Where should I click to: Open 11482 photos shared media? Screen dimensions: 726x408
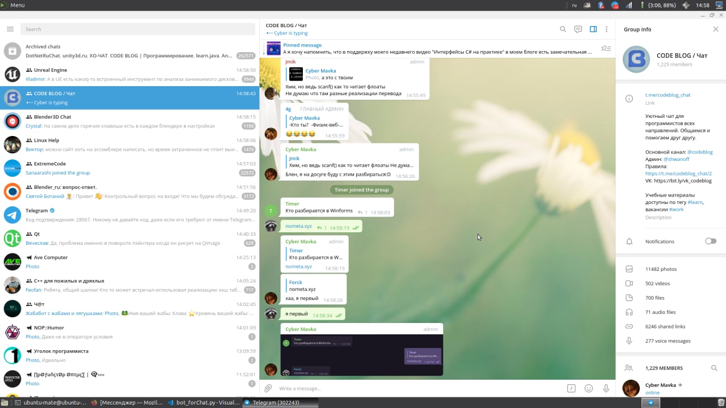click(671, 269)
